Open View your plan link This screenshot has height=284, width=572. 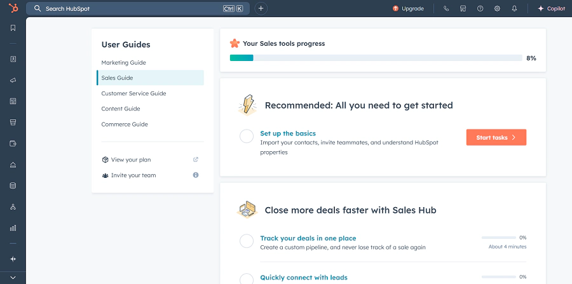click(131, 159)
